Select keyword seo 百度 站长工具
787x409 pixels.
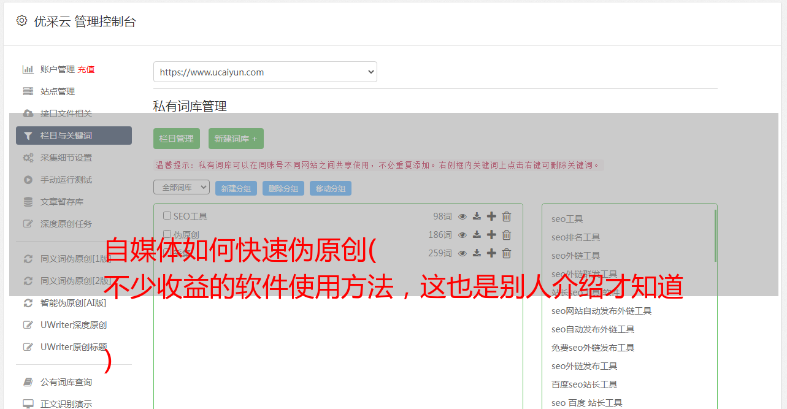(x=586, y=403)
